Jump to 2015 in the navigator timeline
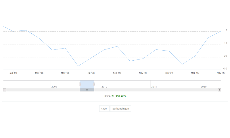Screen dimensions: 230x138 [154, 87]
